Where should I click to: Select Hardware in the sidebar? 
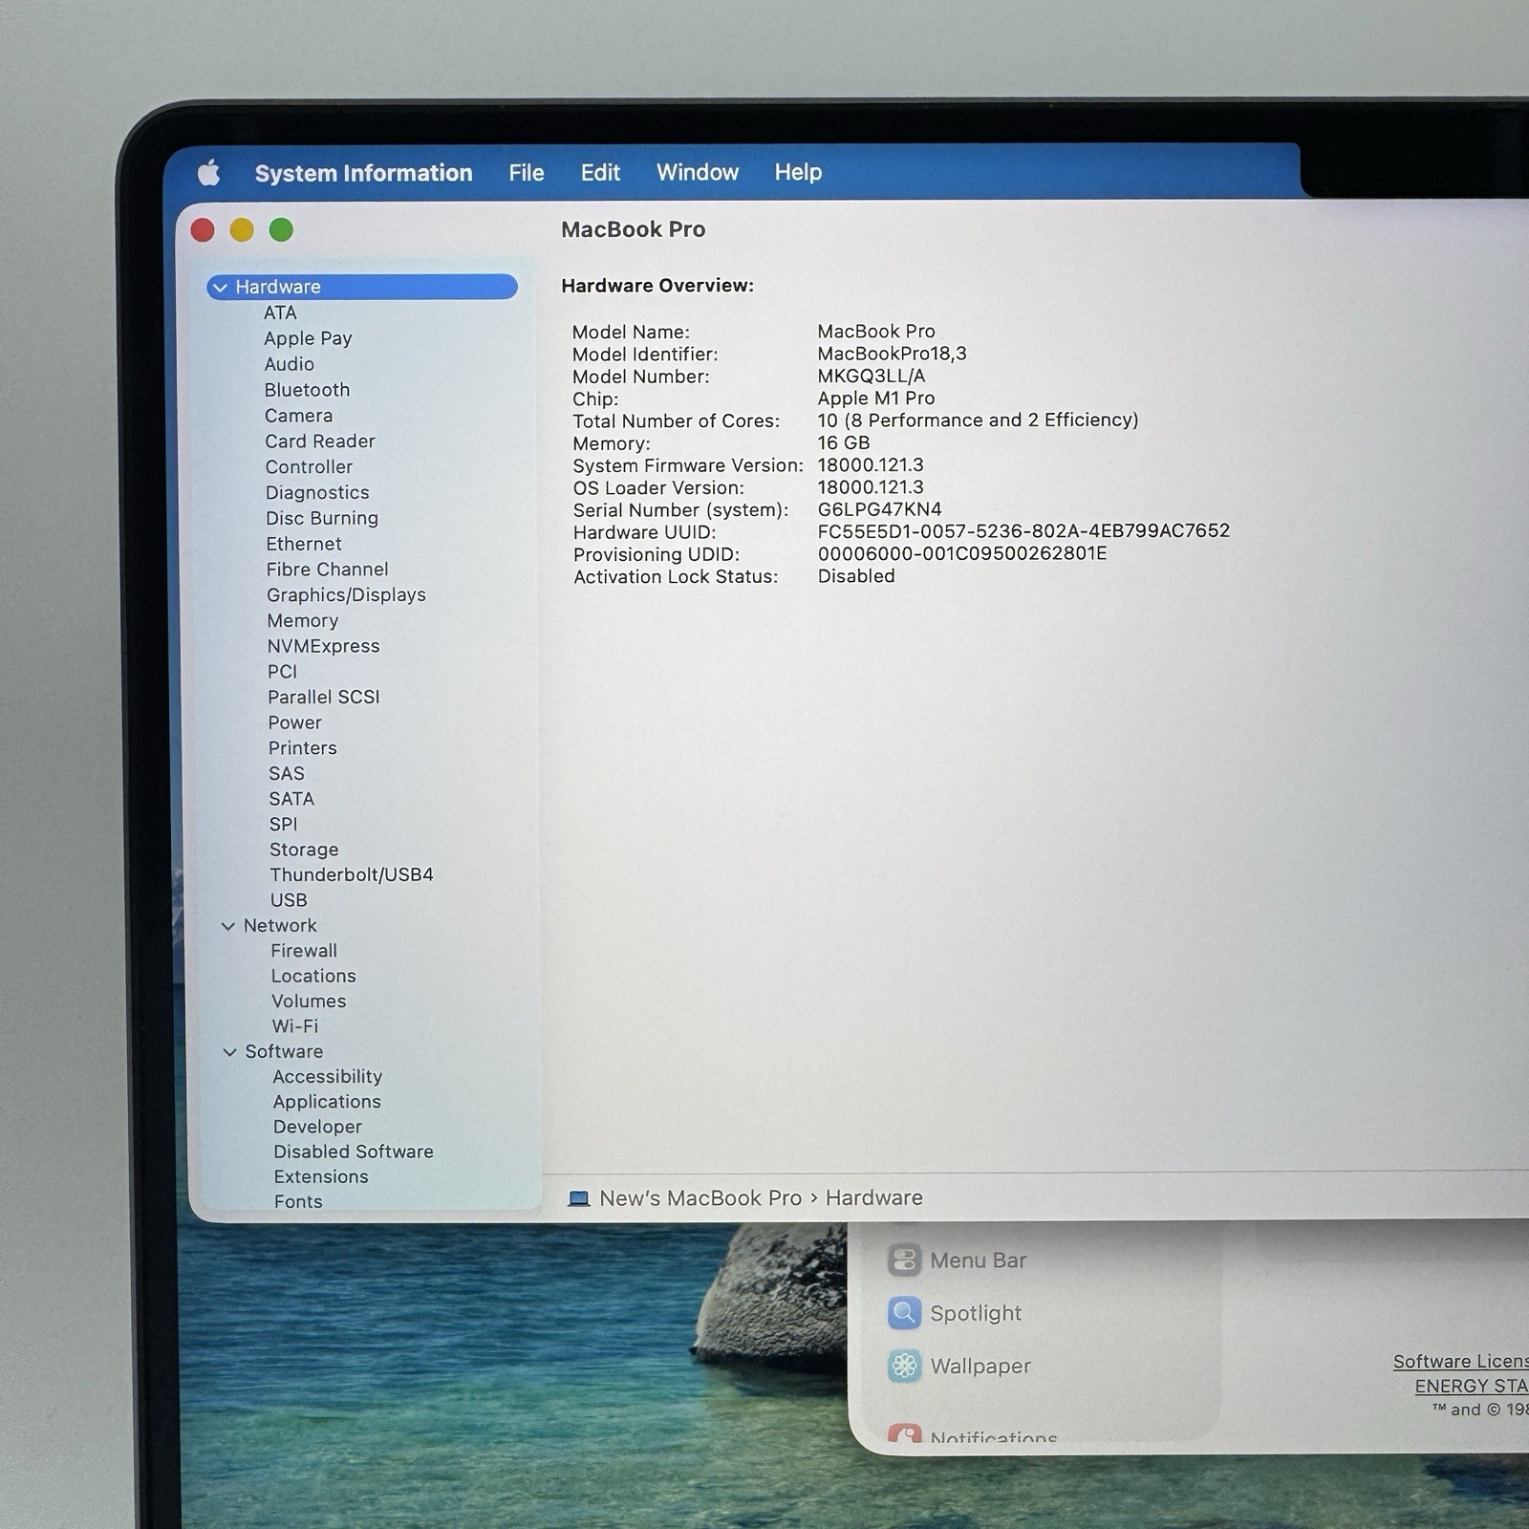pyautogui.click(x=362, y=287)
